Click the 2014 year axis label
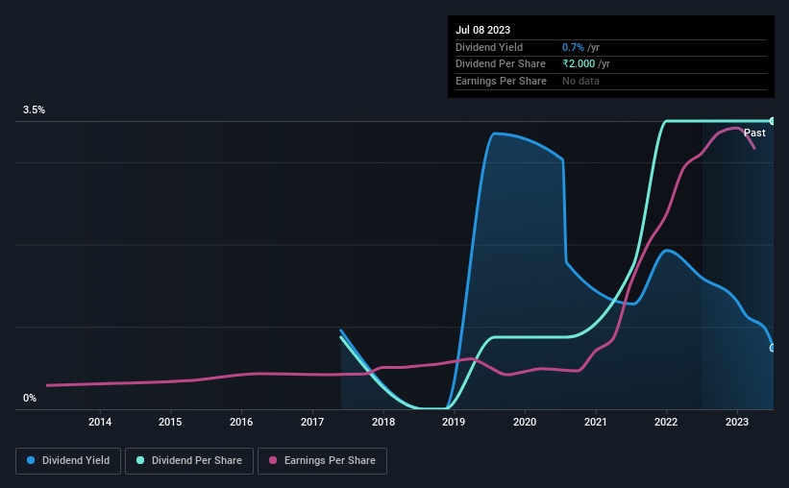 (100, 422)
